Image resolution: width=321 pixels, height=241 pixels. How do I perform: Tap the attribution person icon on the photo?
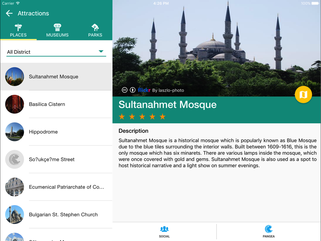click(133, 90)
